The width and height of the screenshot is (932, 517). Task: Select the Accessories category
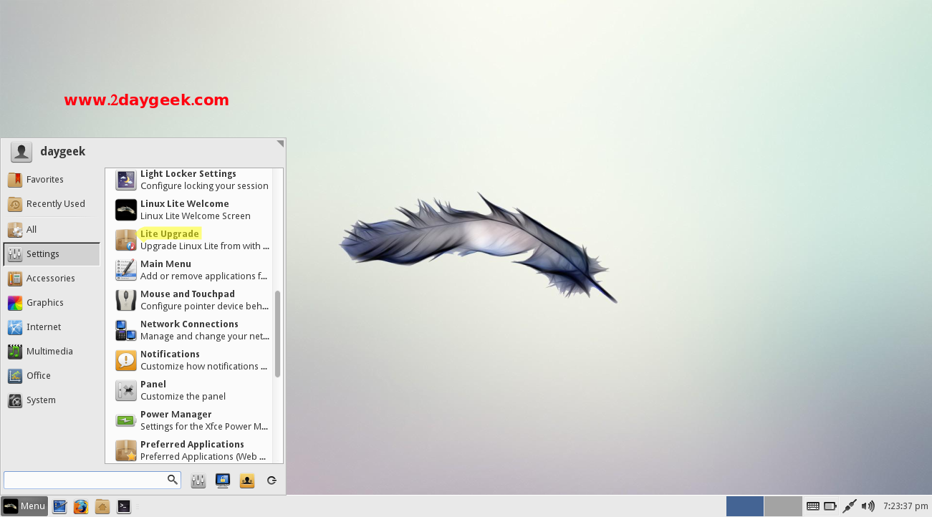(x=50, y=279)
